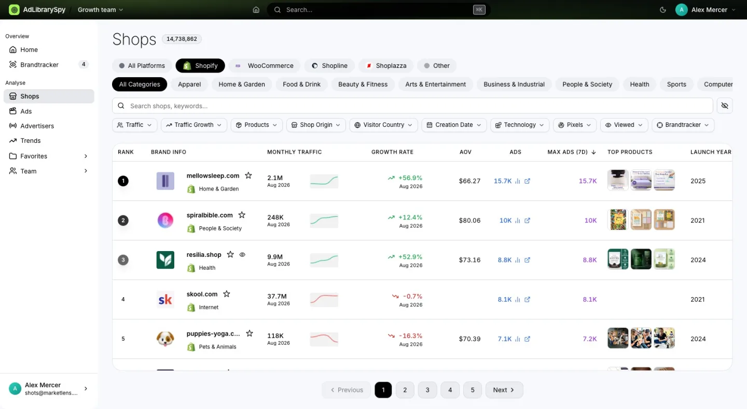The height and width of the screenshot is (409, 747).
Task: Open spiralbible.com shop link
Action: (210, 215)
